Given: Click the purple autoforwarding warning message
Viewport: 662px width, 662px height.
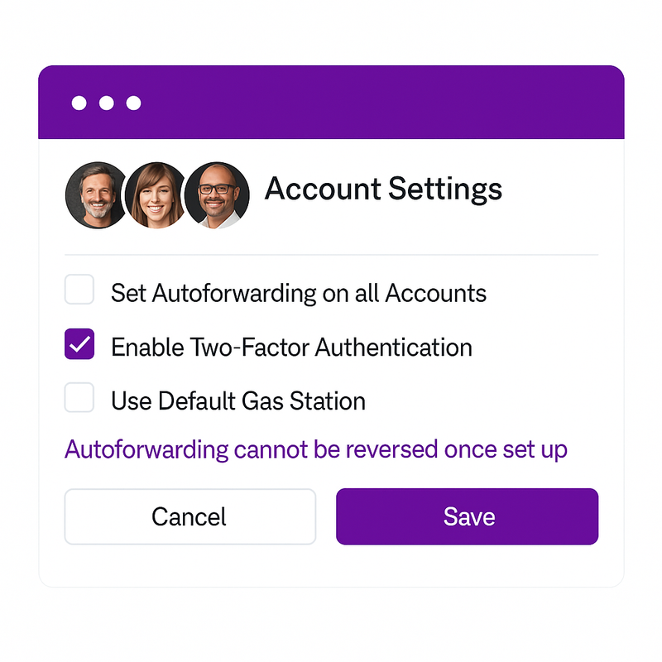Looking at the screenshot, I should [x=316, y=450].
